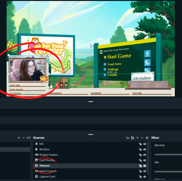Lock the Webcam source
This screenshot has width=182, height=181.
tap(140, 166)
